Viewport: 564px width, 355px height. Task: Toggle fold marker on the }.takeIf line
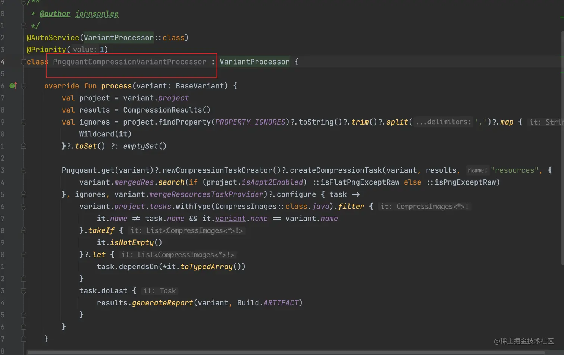[23, 230]
